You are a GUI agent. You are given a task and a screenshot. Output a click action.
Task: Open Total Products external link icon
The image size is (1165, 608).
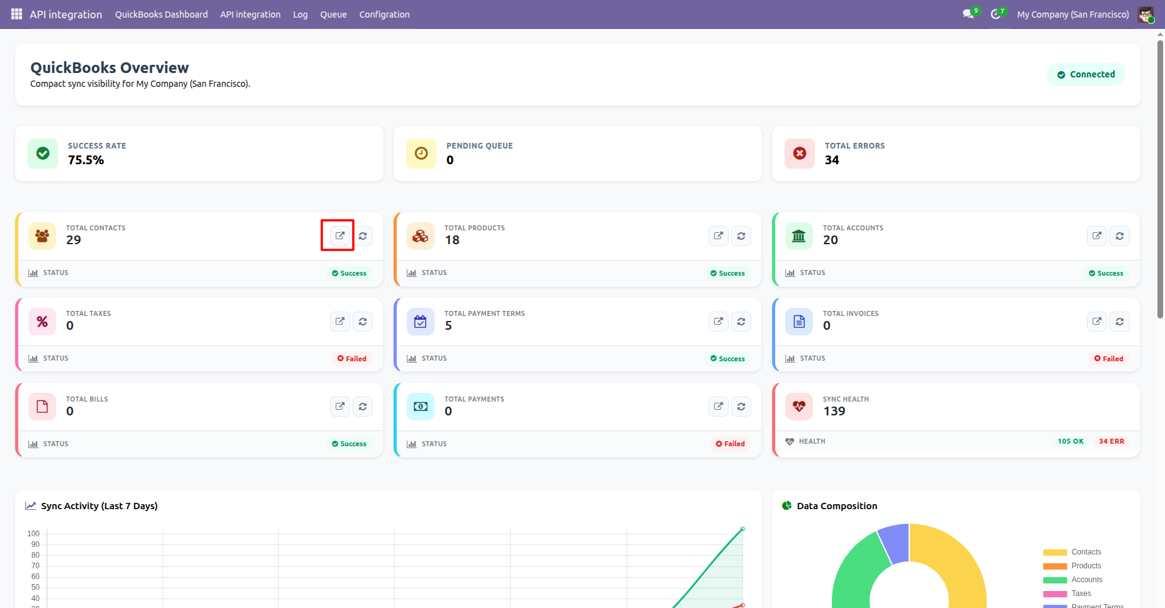point(719,235)
